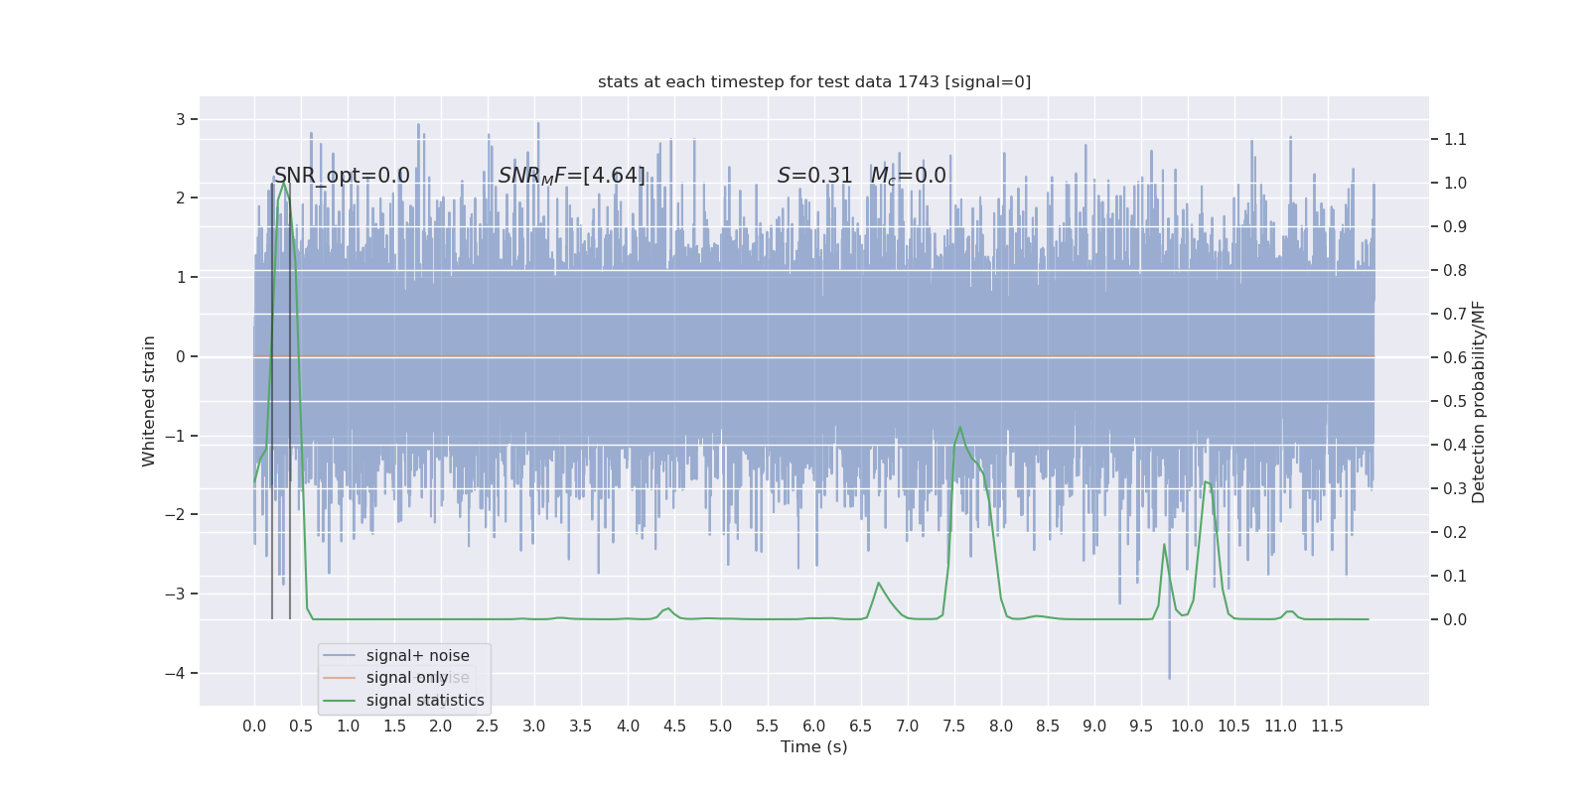Click the 0.9 tick on the probability axis

[1455, 227]
